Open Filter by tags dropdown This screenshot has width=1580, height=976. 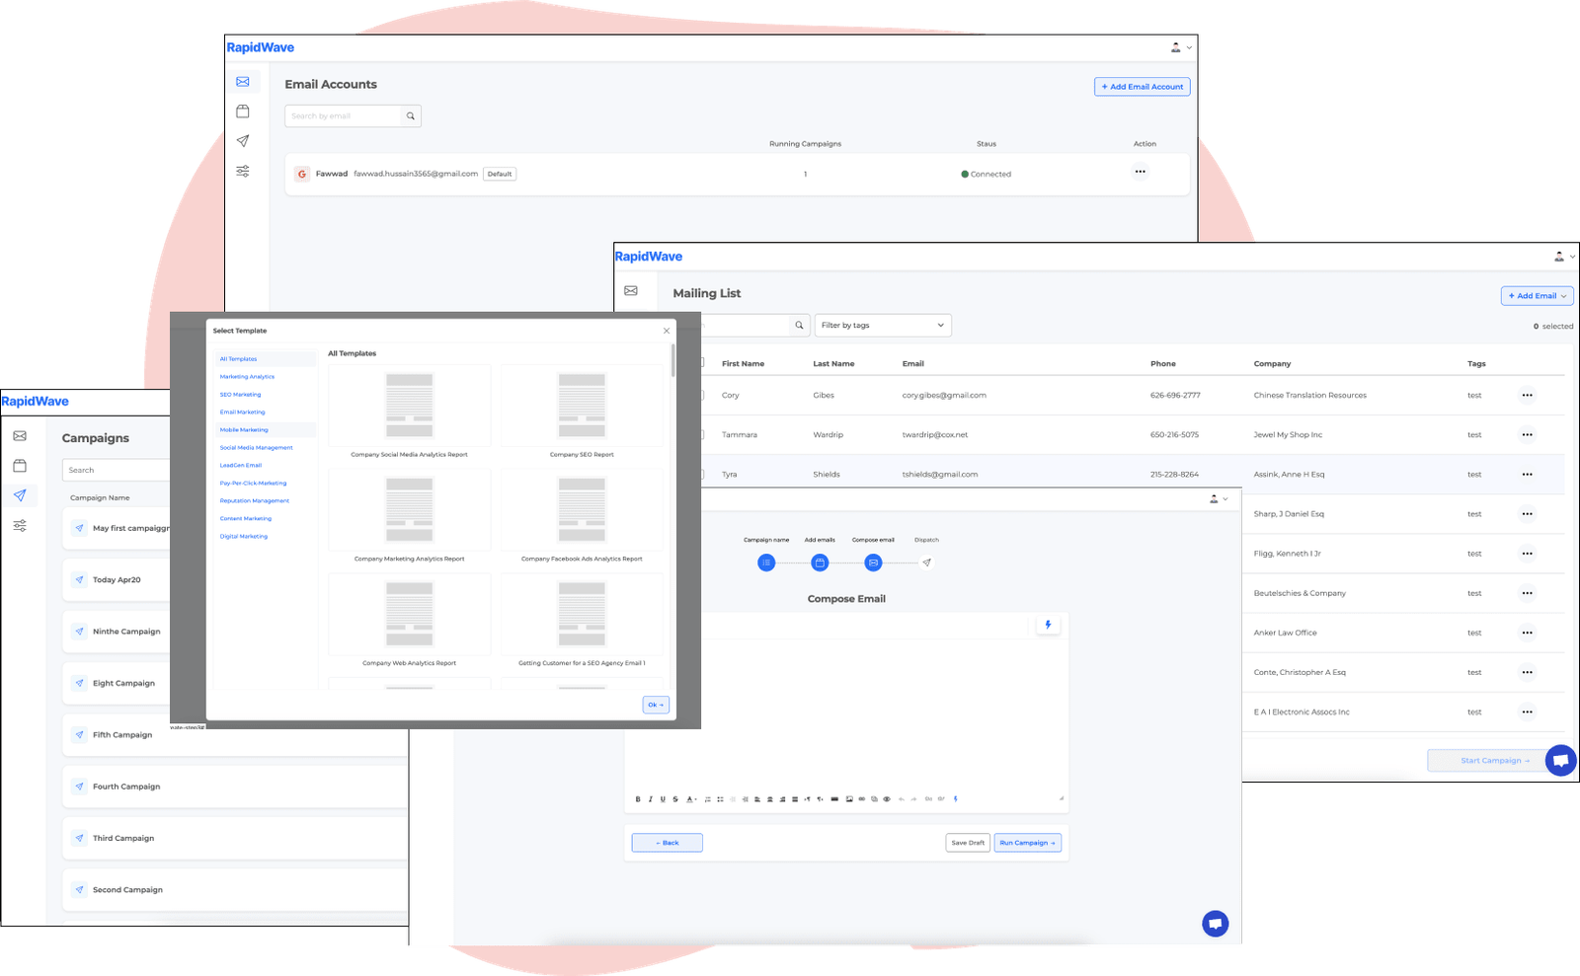click(x=883, y=325)
